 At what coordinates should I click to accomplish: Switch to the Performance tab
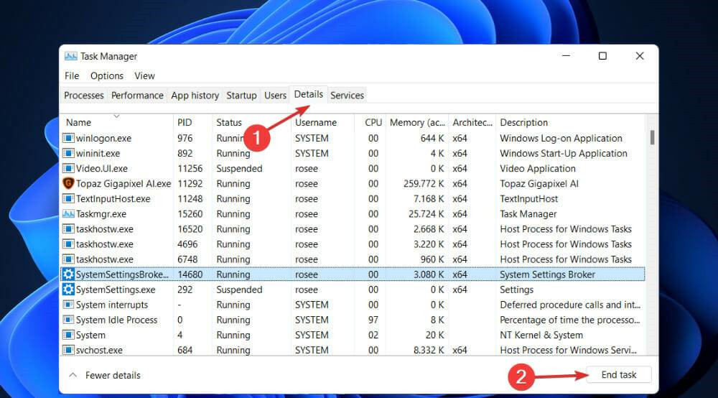pyautogui.click(x=137, y=95)
